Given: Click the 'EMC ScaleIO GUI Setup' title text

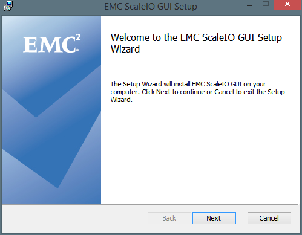Looking at the screenshot, I should (x=151, y=7).
